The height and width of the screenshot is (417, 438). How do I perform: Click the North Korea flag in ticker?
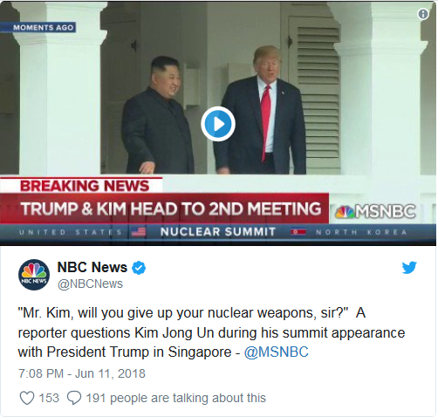(298, 232)
